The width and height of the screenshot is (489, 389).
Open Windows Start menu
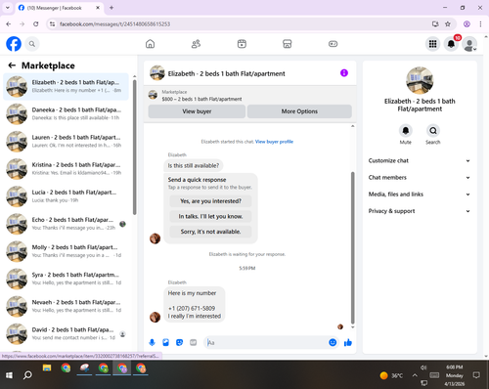point(9,375)
